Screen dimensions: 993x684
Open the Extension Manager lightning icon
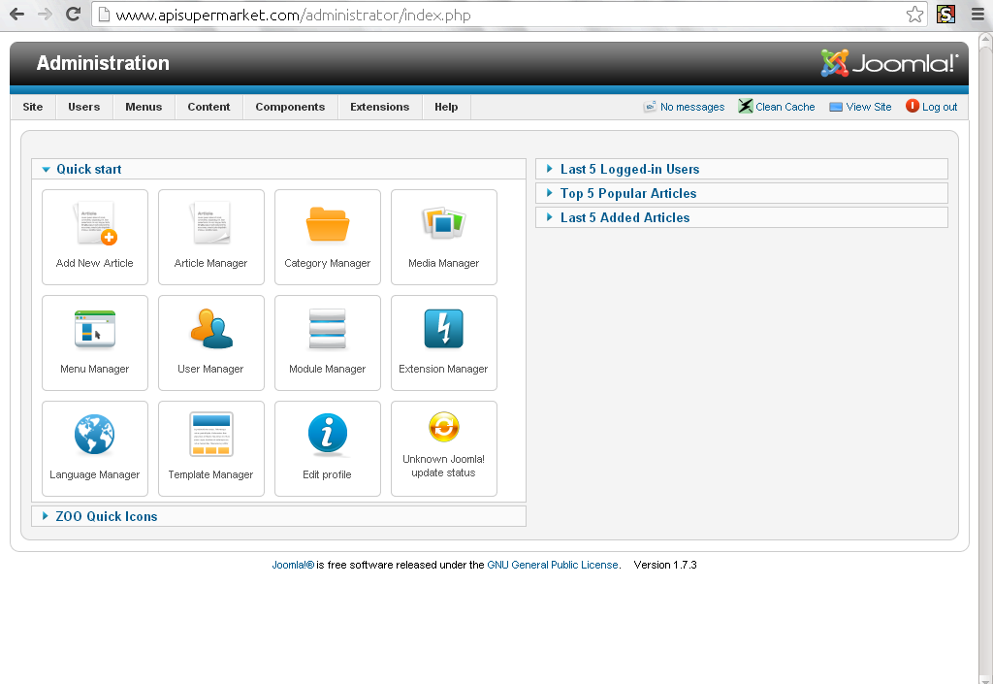click(444, 329)
